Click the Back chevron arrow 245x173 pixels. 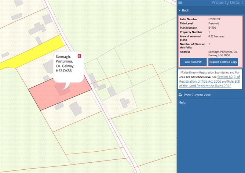click(179, 10)
